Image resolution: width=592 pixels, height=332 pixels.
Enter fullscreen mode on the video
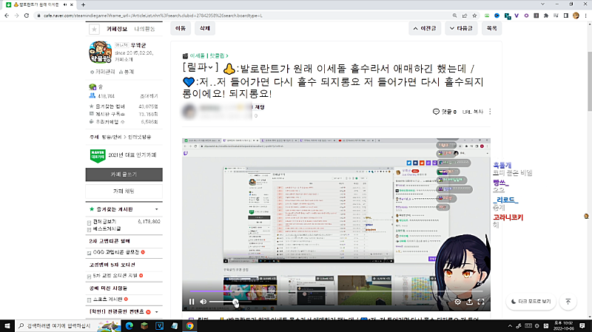point(481,302)
